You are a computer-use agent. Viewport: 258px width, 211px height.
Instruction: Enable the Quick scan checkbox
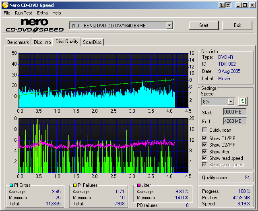(x=204, y=130)
